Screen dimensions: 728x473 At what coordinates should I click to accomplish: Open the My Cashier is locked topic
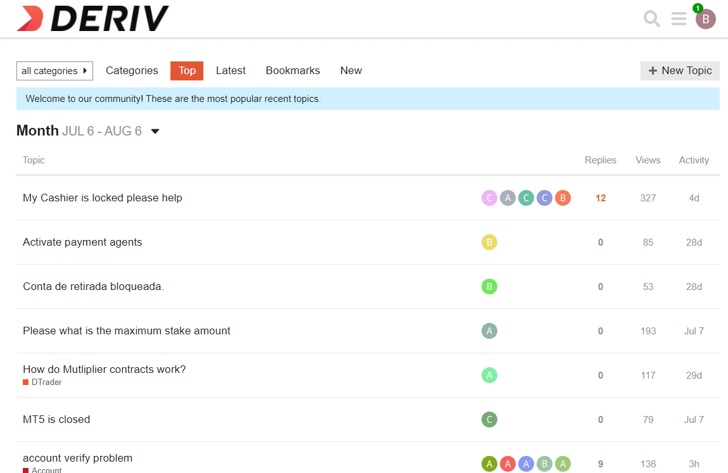102,198
